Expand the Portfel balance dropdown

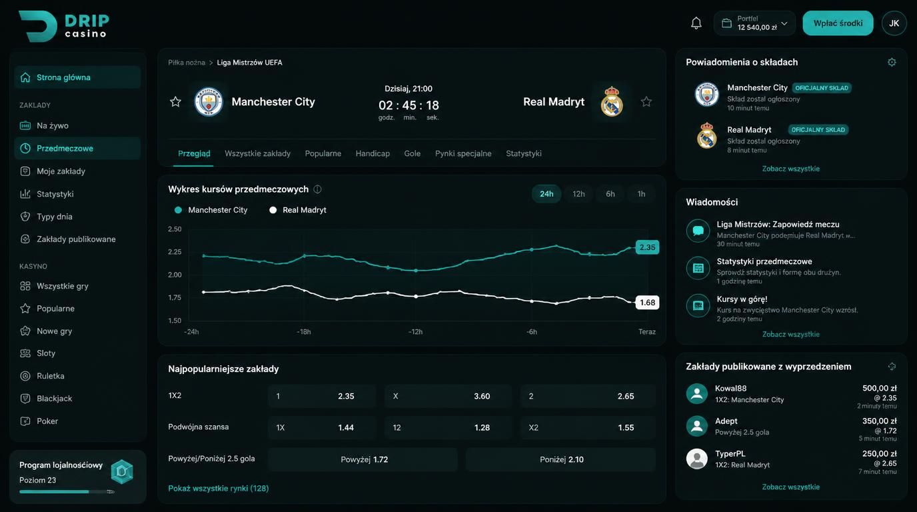tap(755, 23)
